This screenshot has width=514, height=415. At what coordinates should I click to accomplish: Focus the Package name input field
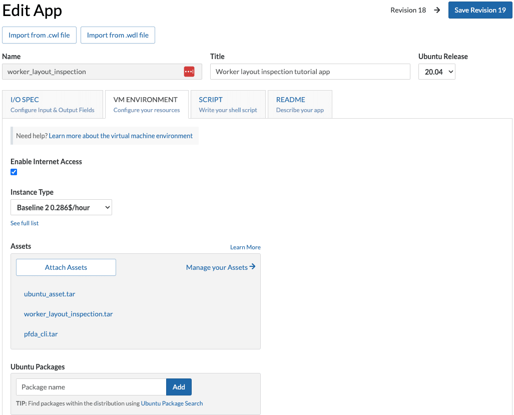[x=91, y=387]
